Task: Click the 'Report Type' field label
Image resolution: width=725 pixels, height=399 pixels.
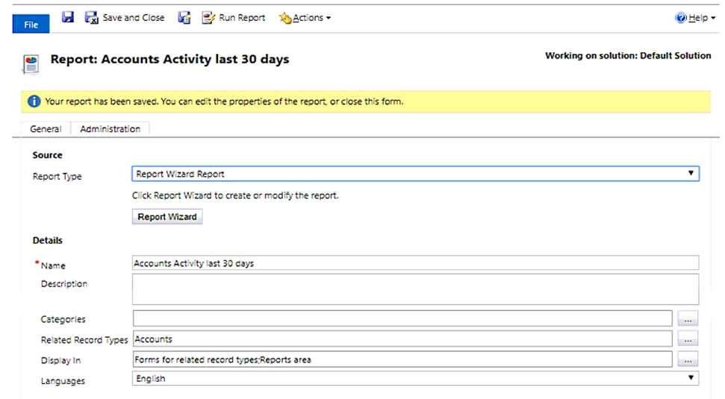Action: pos(57,177)
